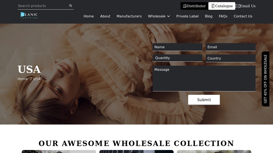Go to Contact Us page

point(243,16)
